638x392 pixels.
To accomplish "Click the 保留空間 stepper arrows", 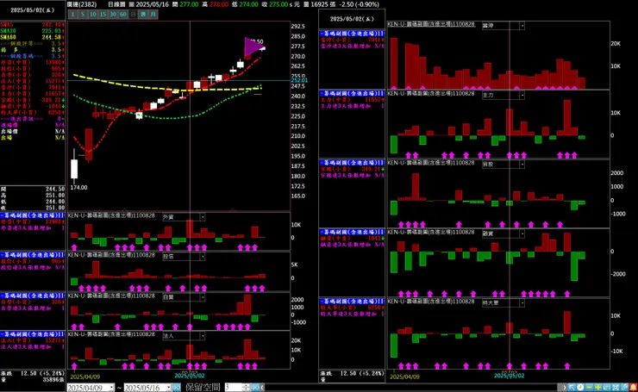I will click(x=246, y=388).
